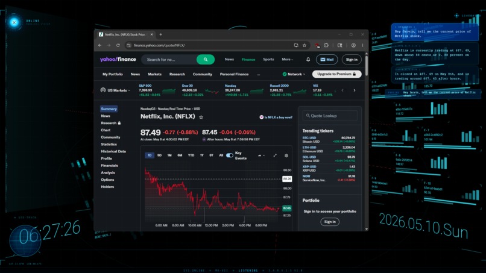Screen dimensions: 486x273
Task: Open the side panel icon in browser toolbar
Action: (x=339, y=45)
